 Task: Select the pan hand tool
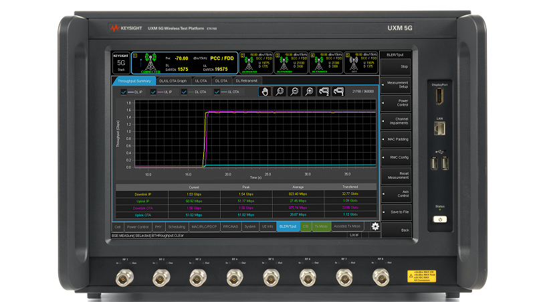click(265, 92)
